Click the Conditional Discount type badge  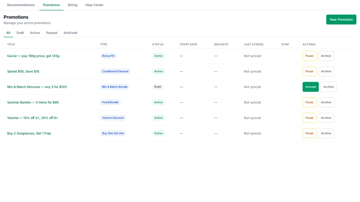[115, 71]
